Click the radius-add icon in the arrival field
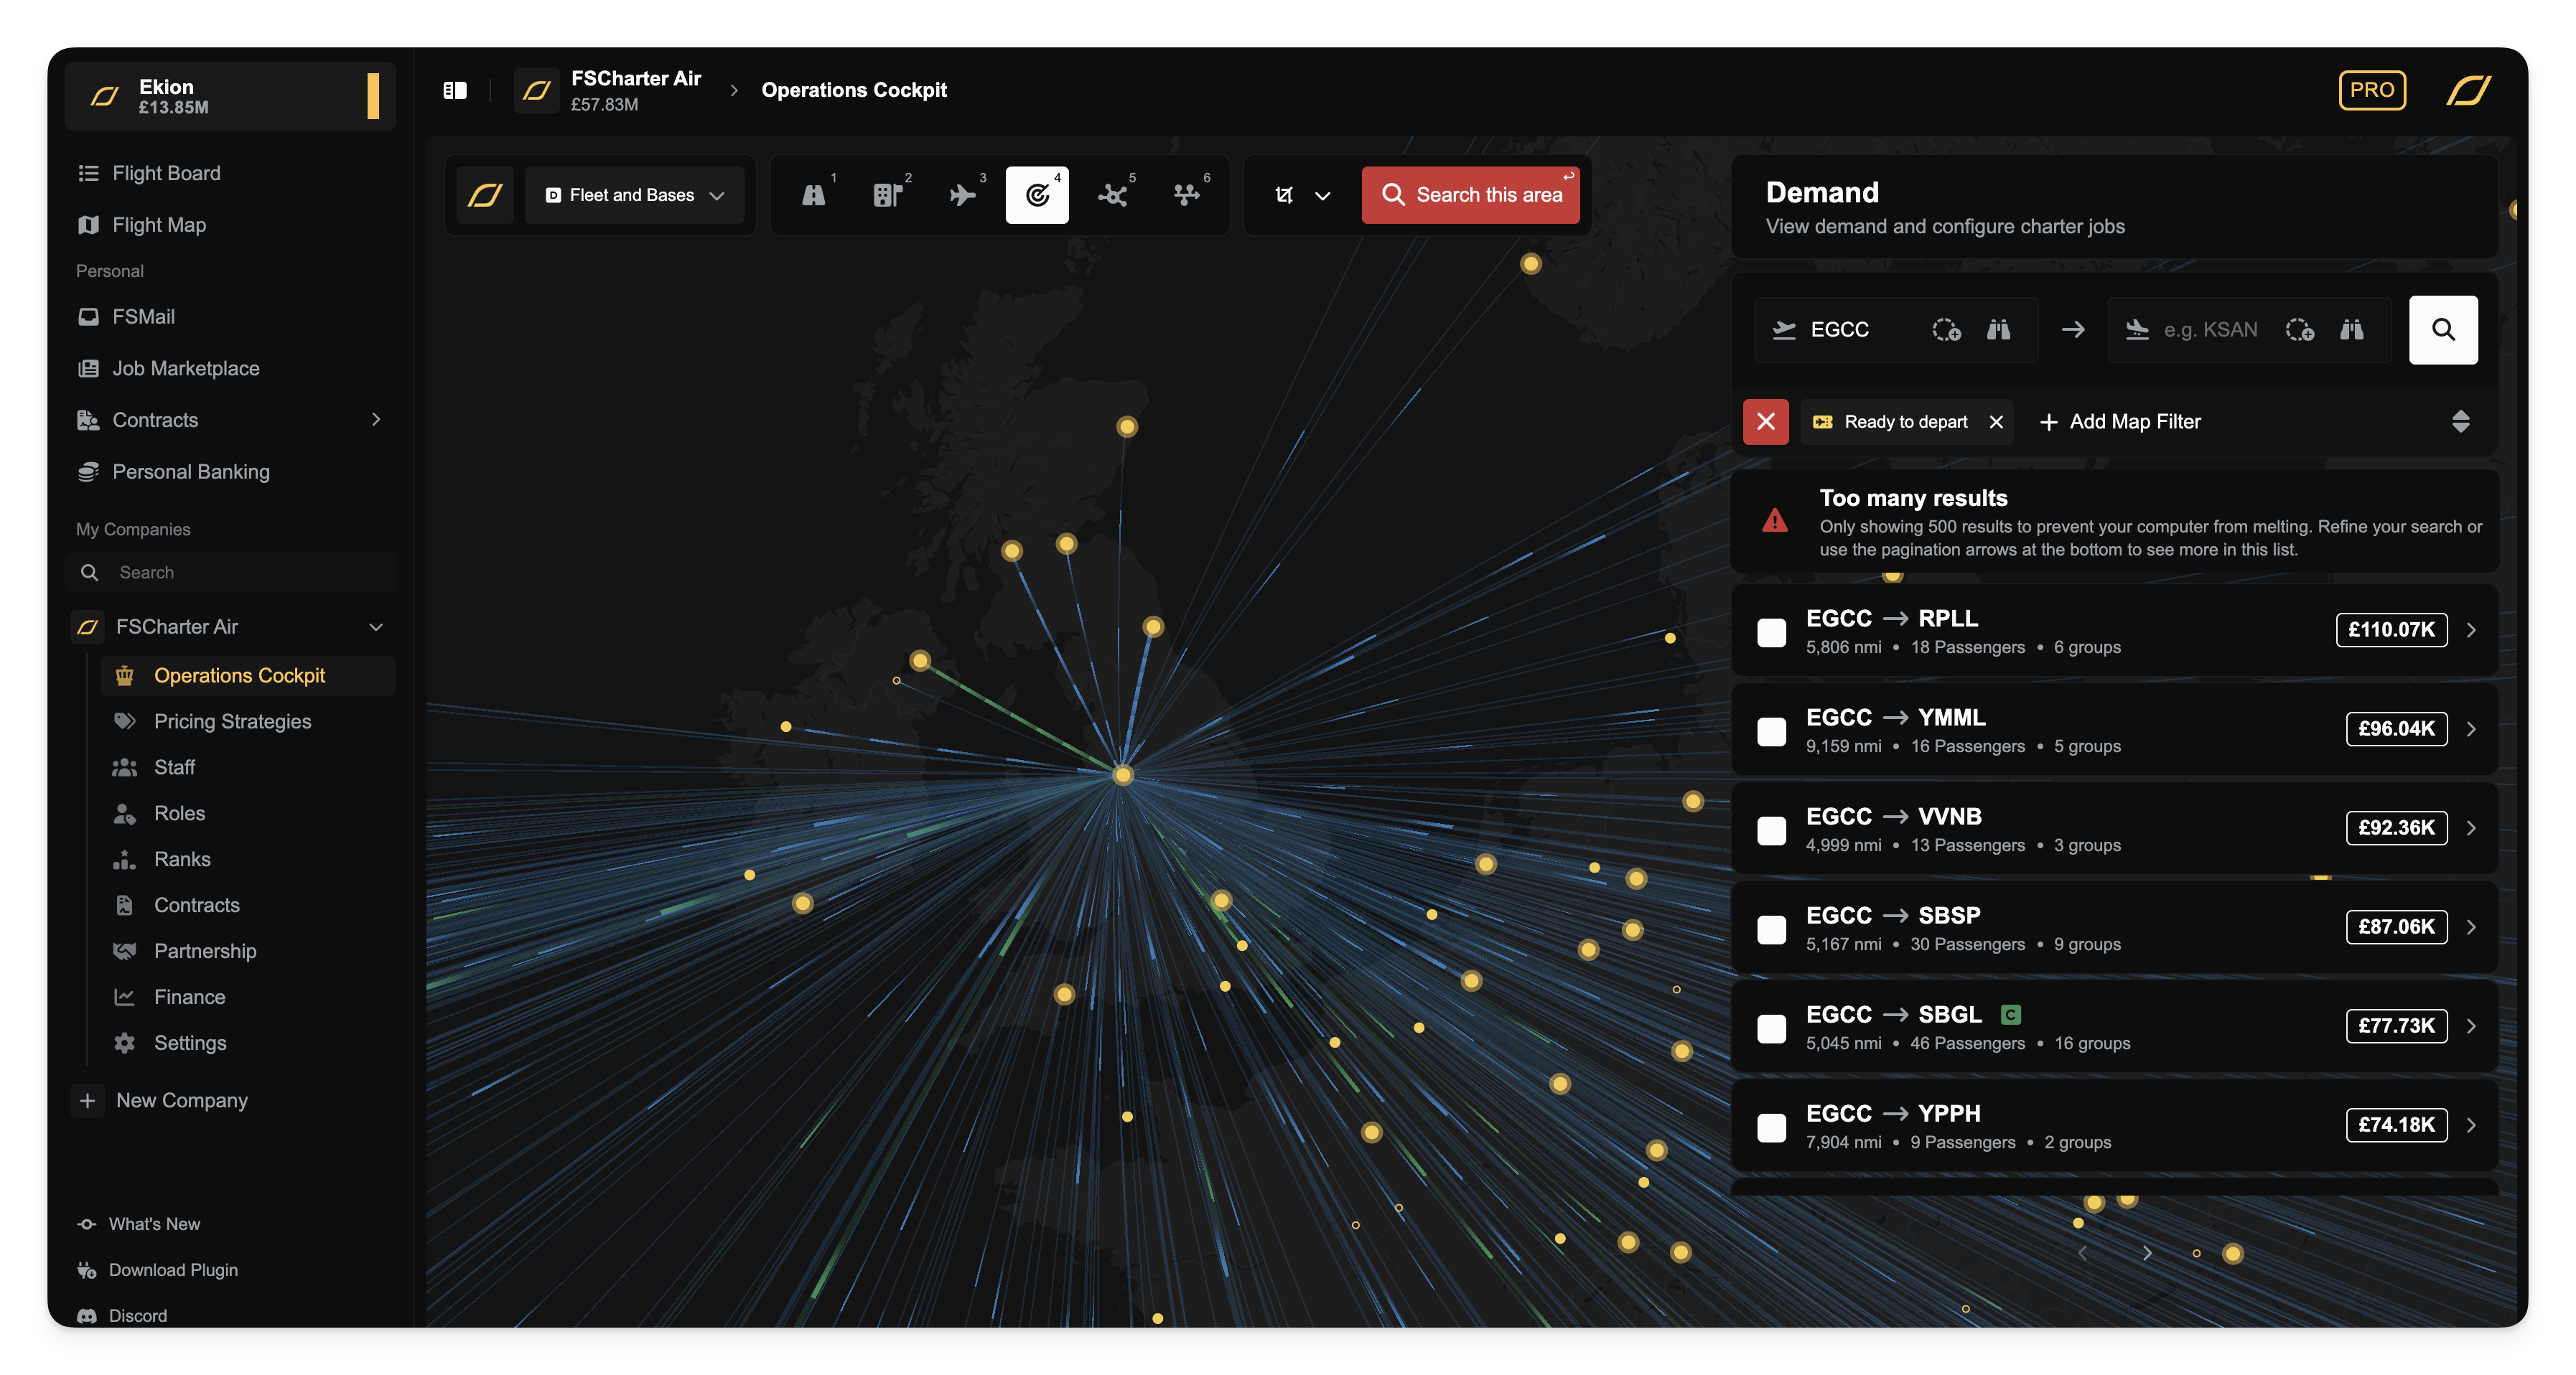Screen dimensions: 2576x1375 coord(2299,330)
